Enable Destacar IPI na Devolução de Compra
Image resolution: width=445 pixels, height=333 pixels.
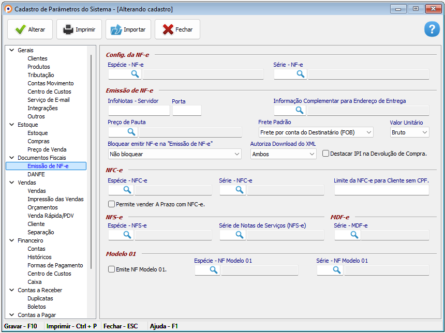click(326, 154)
